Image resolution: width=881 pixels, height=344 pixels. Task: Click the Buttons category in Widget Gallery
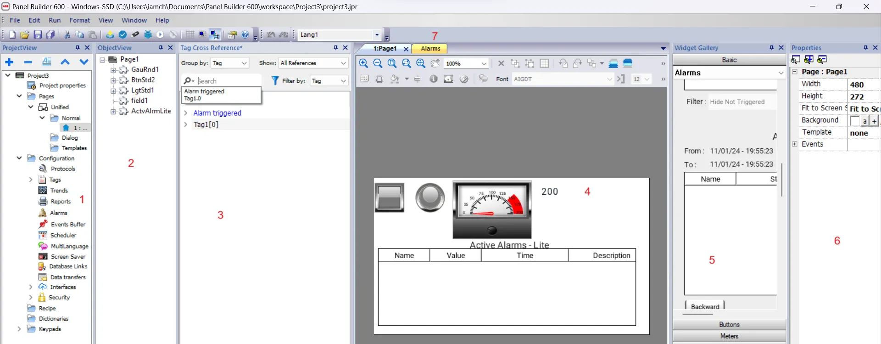pyautogui.click(x=729, y=325)
